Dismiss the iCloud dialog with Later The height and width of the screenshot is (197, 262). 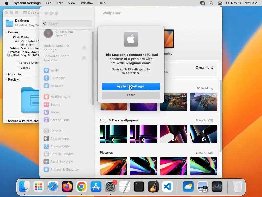point(131,95)
